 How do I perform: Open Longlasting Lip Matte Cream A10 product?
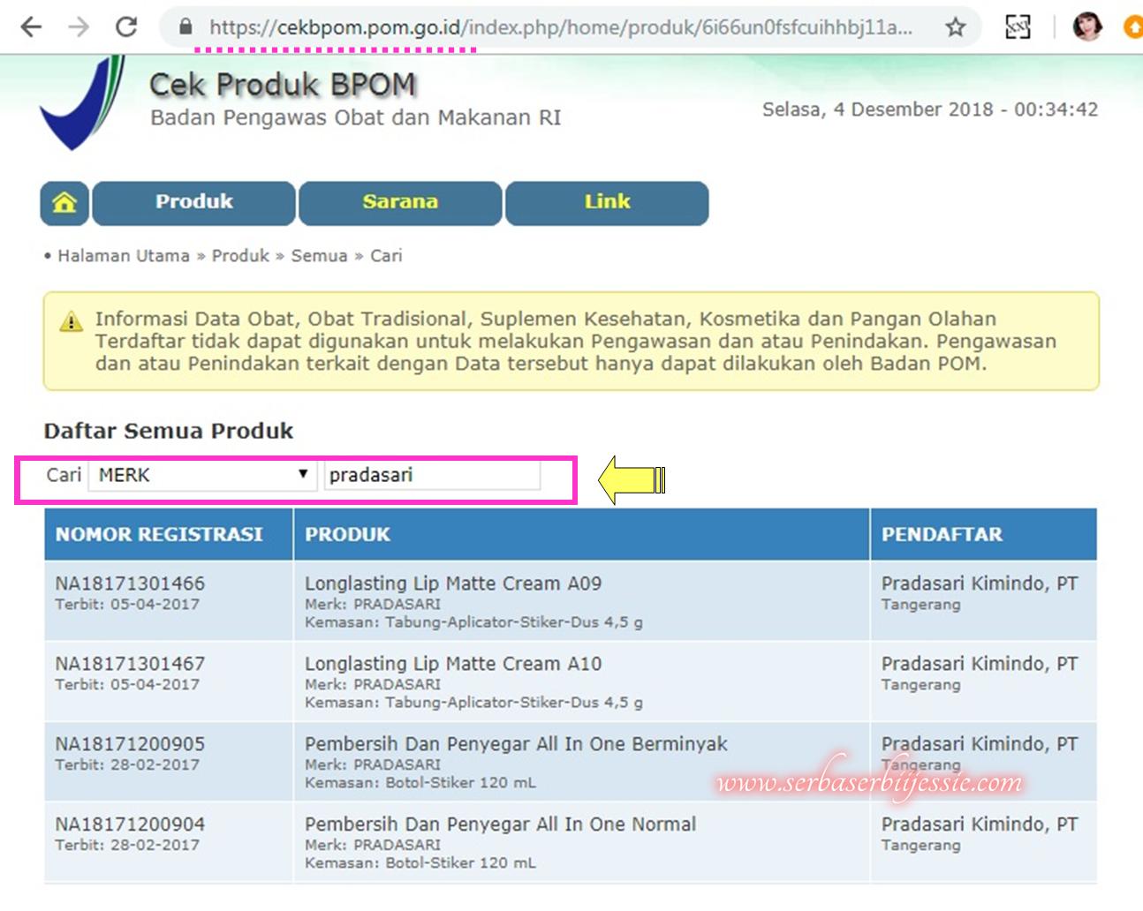pos(453,664)
